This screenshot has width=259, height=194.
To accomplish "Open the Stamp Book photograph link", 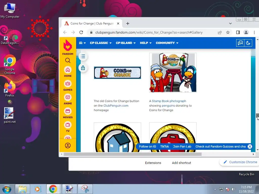I will tap(169, 101).
